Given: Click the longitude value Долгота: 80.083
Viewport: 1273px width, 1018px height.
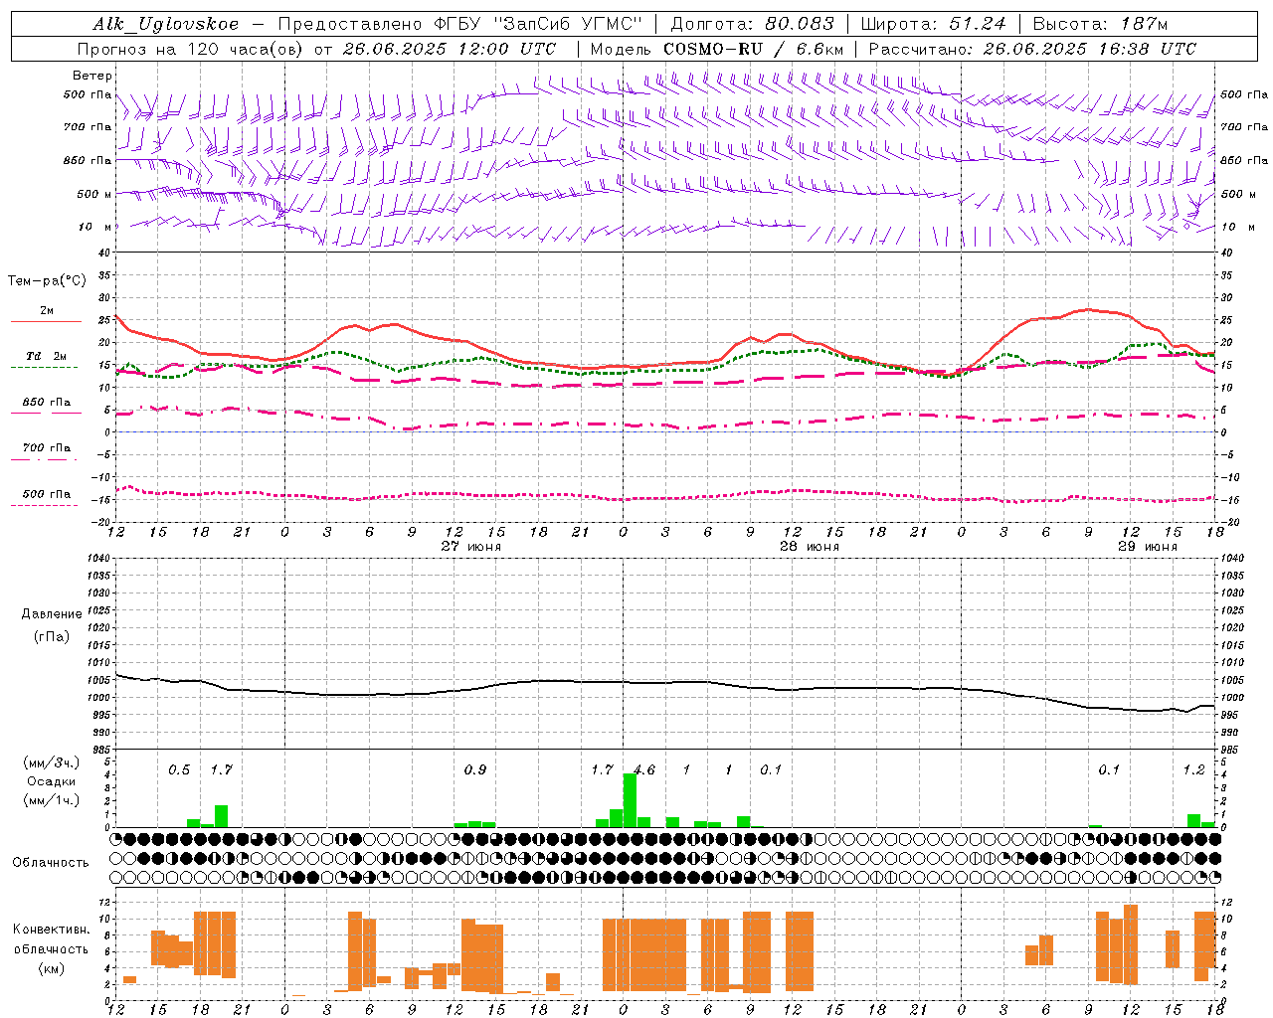Looking at the screenshot, I should (753, 24).
